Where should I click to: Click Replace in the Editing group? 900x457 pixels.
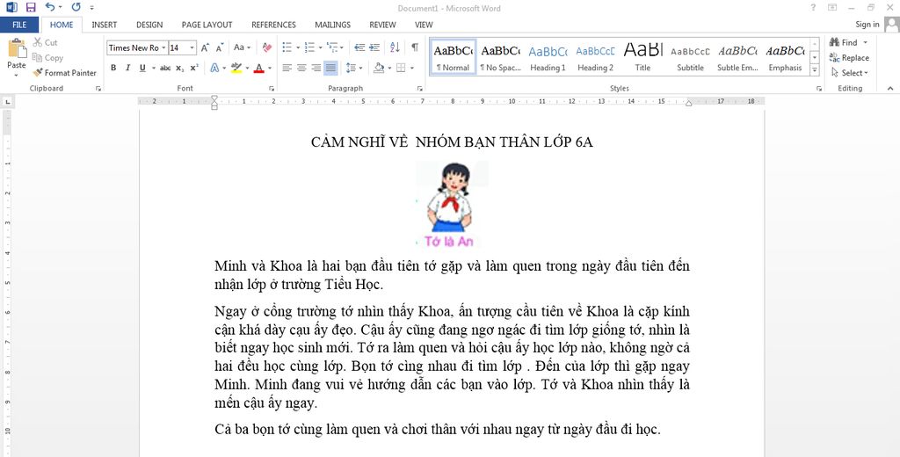[849, 57]
